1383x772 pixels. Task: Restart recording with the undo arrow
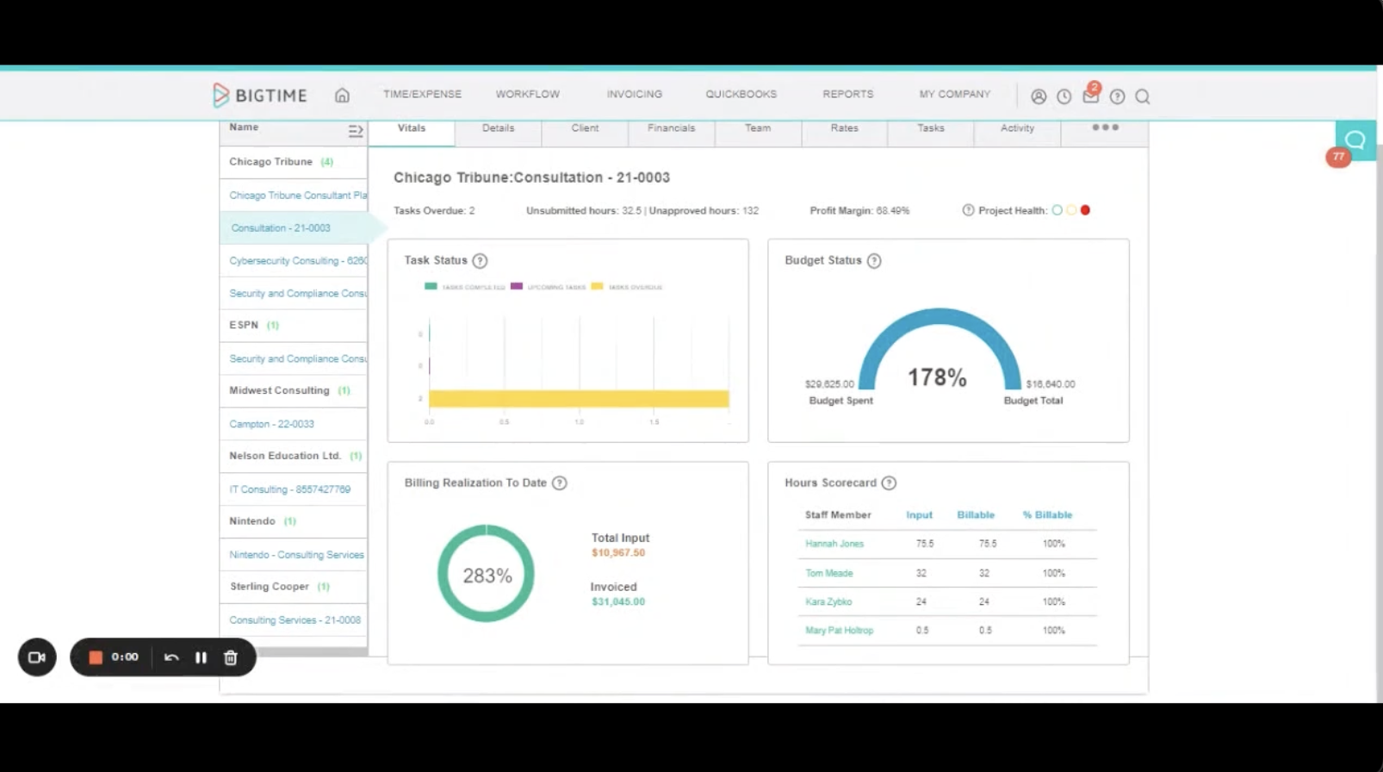coord(171,657)
